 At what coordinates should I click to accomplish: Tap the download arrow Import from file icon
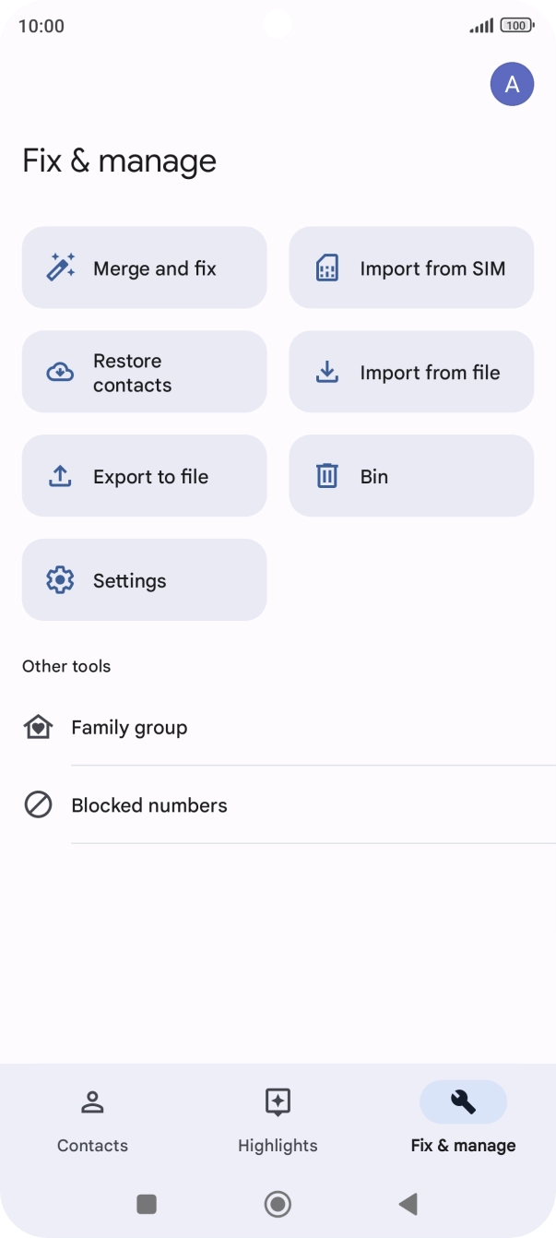[x=327, y=372]
